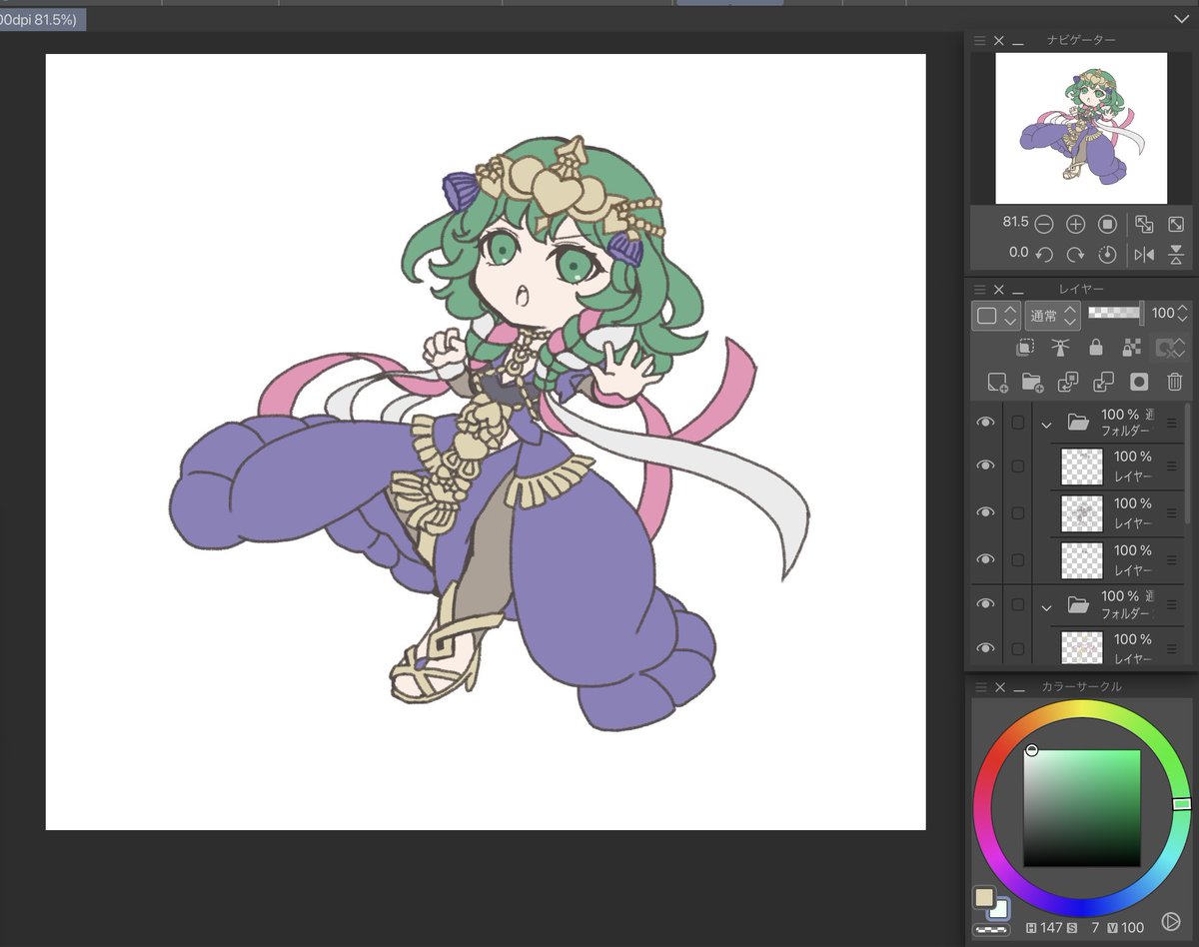Viewport: 1199px width, 947px height.
Task: Select the beige main color swatch
Action: 985,897
